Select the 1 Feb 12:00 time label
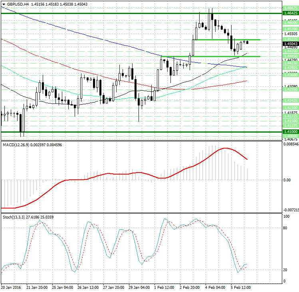This screenshot has width=299, height=292. (x=164, y=288)
